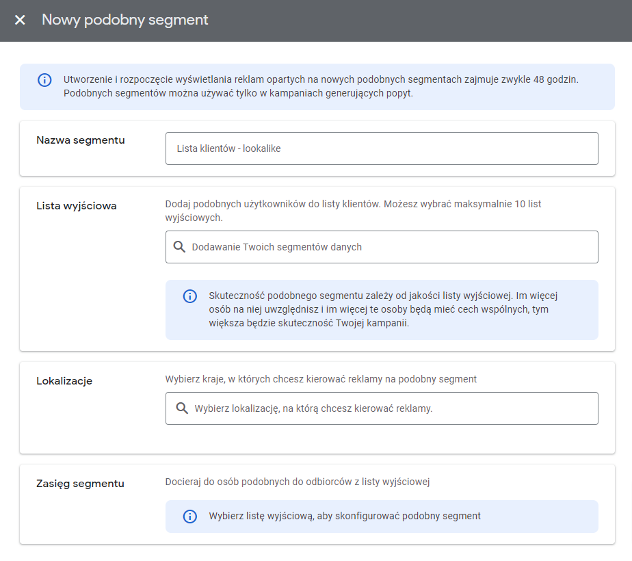This screenshot has height=561, width=632.
Task: Click the Wybierz kraje description text
Action: point(321,379)
